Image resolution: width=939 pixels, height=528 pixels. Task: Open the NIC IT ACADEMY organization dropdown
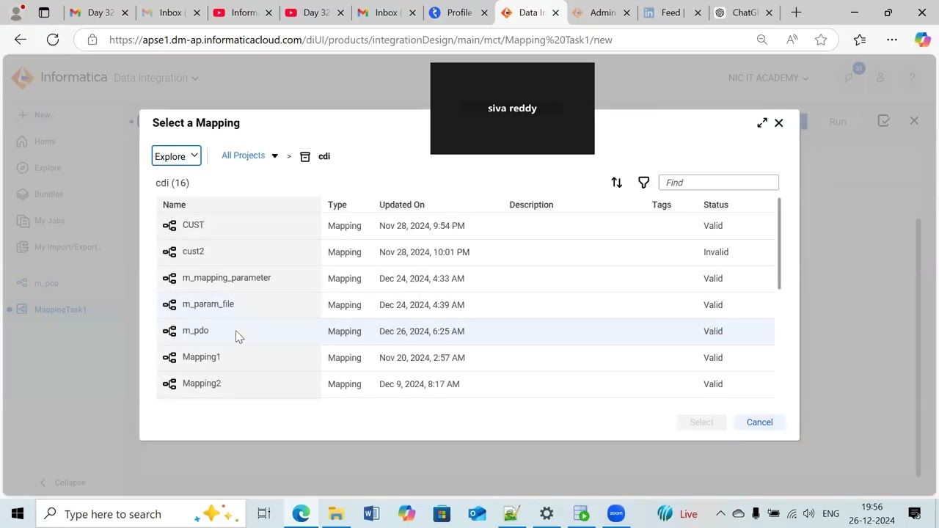click(768, 78)
